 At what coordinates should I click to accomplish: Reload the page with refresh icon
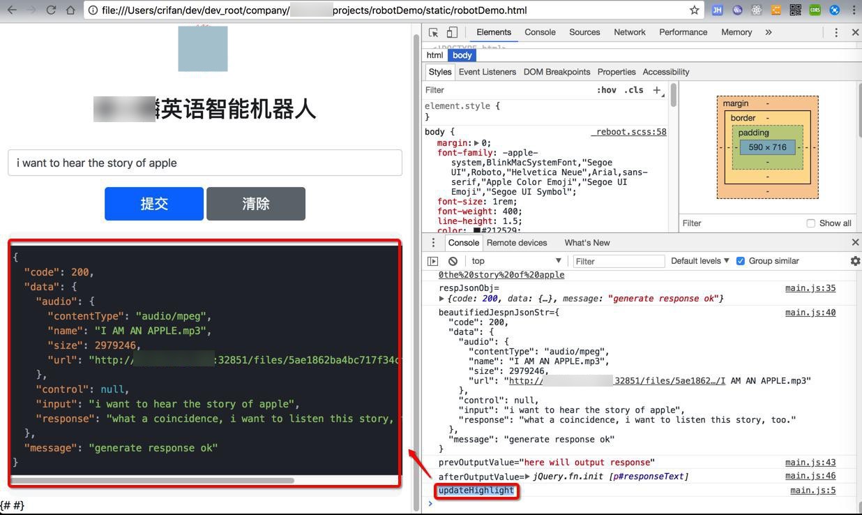click(x=51, y=10)
